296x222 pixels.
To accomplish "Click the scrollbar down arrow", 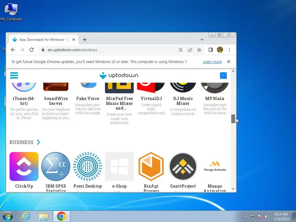I will click(x=233, y=189).
